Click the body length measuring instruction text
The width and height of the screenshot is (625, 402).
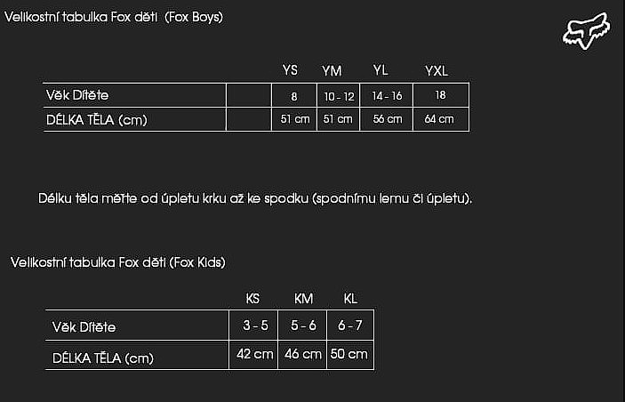tap(255, 197)
